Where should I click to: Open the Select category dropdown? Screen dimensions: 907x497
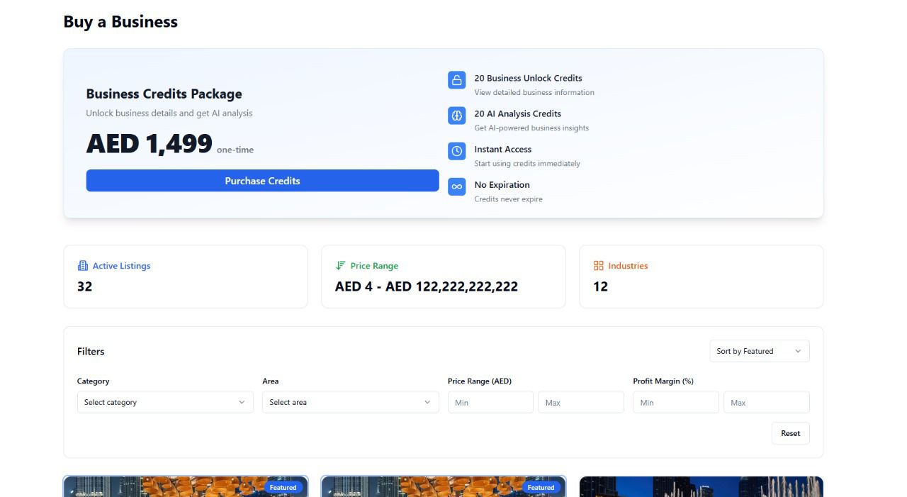coord(165,402)
